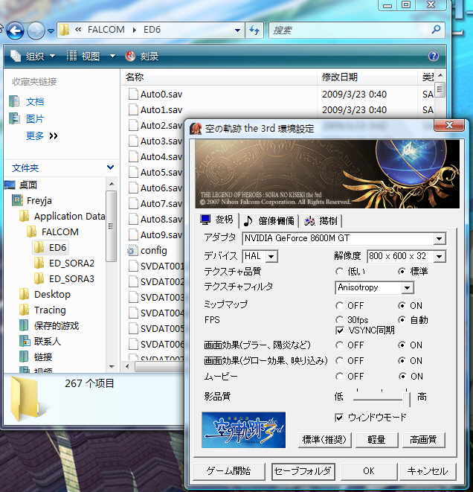Click the Game Start button
This screenshot has width=473, height=492.
(229, 471)
